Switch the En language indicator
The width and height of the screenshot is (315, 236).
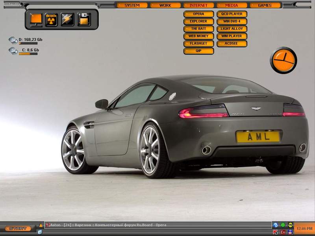coord(283,232)
